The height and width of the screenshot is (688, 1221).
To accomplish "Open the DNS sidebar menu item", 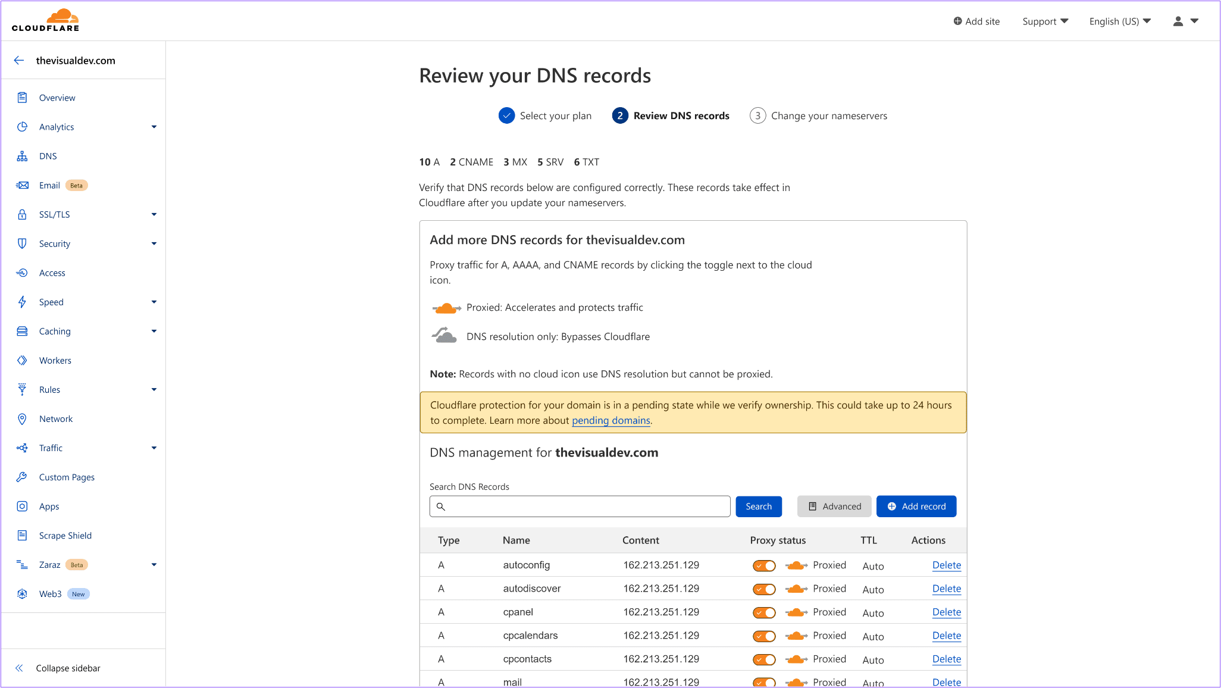I will (48, 156).
